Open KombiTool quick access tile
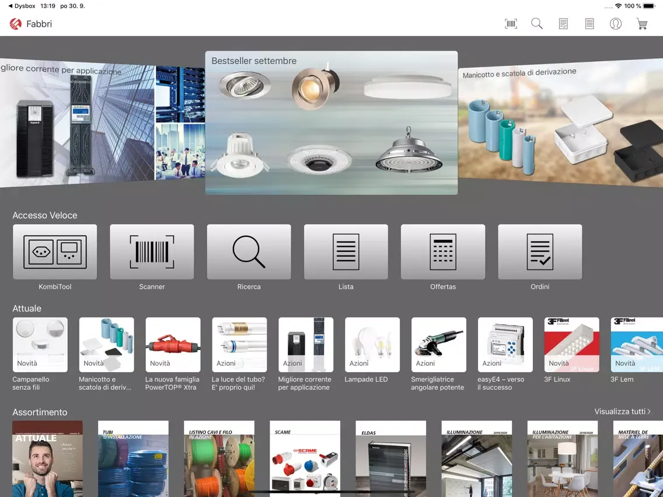The width and height of the screenshot is (663, 497). 55,252
